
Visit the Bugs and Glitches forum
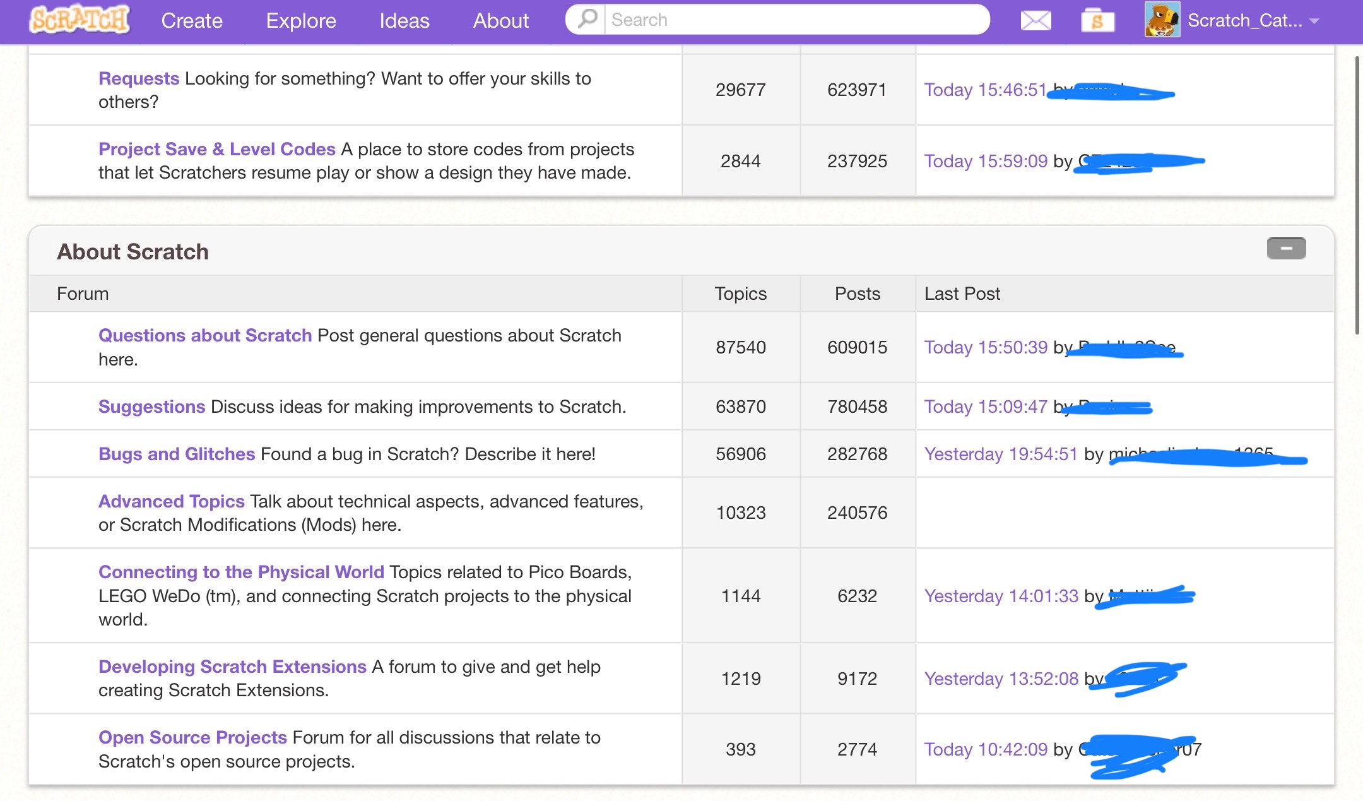tap(177, 453)
